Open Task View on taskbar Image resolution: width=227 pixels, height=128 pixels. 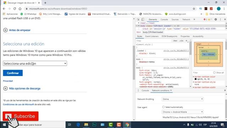pos(70,125)
